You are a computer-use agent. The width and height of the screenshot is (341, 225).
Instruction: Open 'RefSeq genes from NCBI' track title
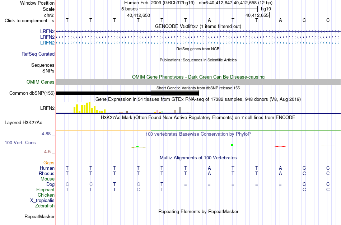tap(198, 49)
